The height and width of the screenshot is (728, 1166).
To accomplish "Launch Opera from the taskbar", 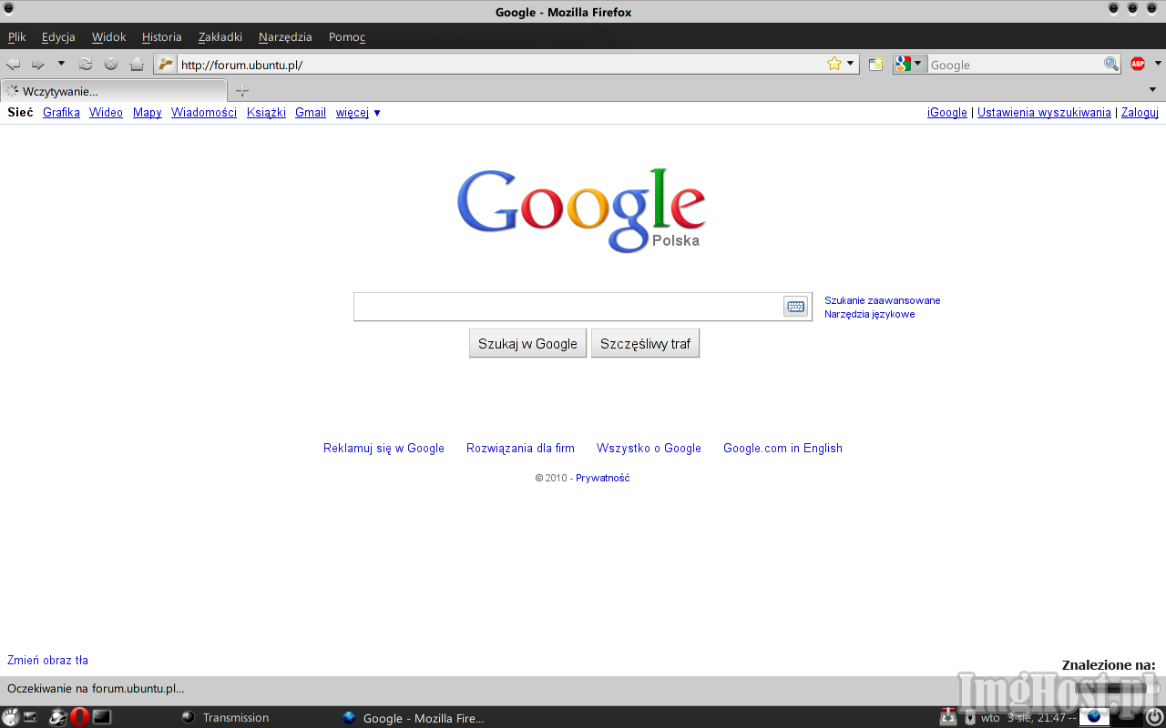I will [x=78, y=717].
